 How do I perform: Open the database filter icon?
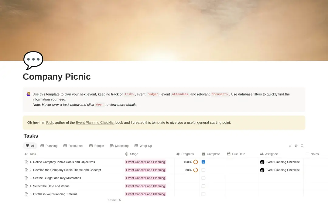click(290, 146)
